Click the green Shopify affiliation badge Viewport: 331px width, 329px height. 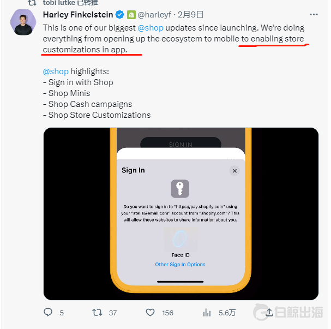coord(131,15)
